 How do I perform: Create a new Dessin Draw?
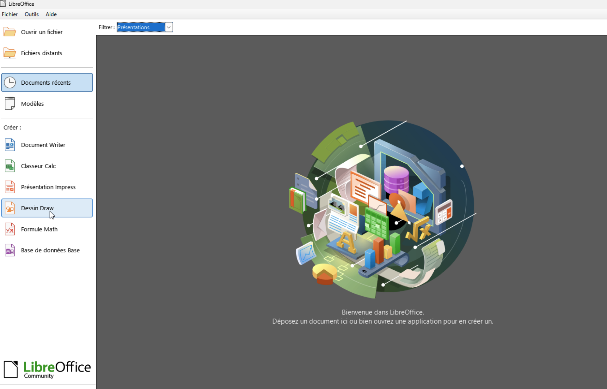click(47, 208)
